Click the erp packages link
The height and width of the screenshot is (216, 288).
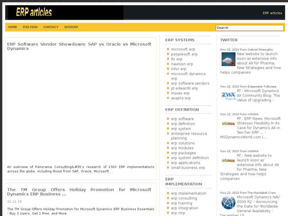coord(183,153)
